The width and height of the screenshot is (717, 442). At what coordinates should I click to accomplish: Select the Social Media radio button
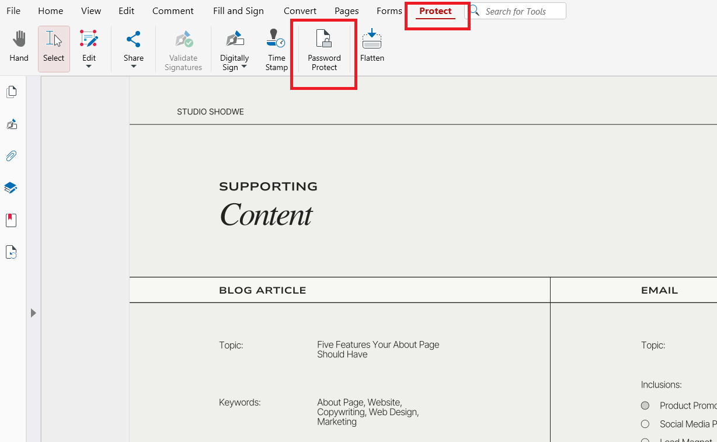[x=645, y=424]
